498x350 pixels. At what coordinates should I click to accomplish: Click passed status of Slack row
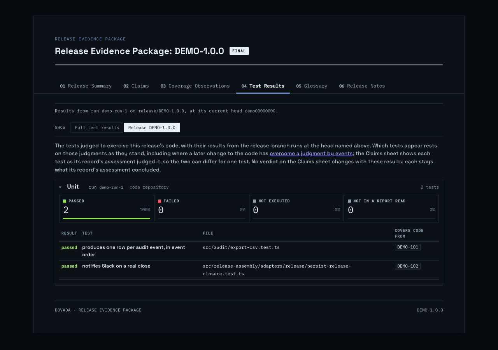click(69, 266)
